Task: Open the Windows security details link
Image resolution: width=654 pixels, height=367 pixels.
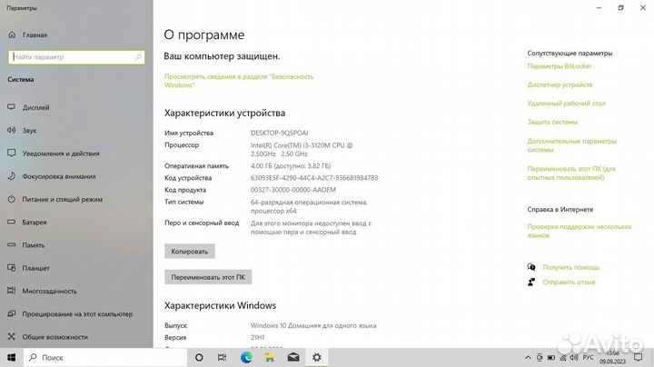Action: click(239, 81)
